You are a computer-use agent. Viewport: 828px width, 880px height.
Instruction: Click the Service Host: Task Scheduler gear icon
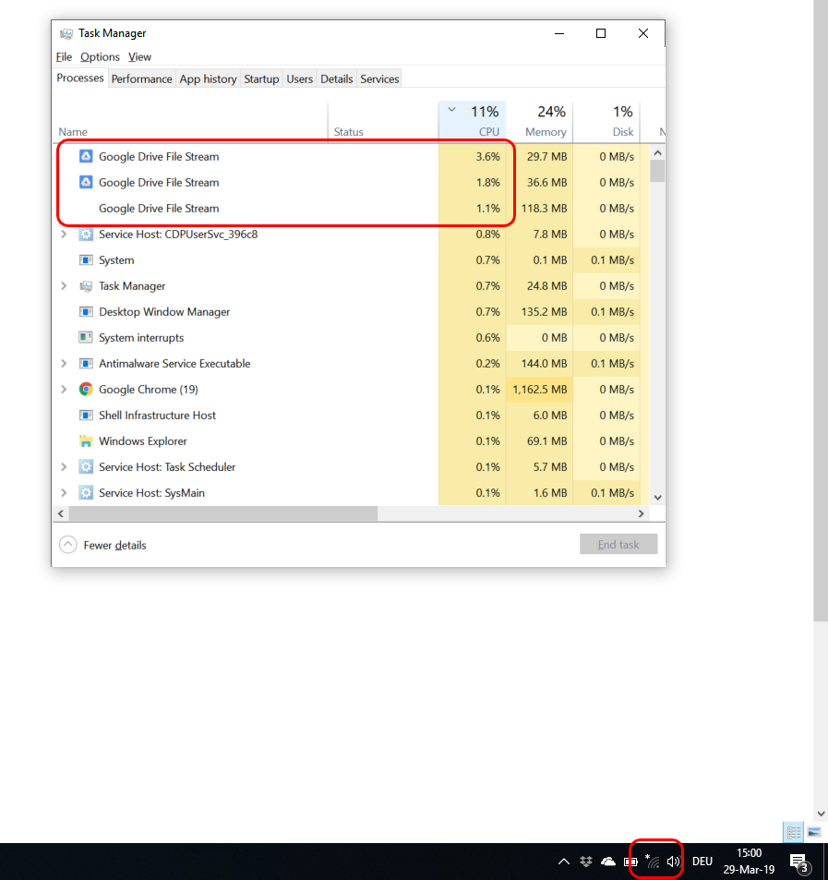click(86, 467)
